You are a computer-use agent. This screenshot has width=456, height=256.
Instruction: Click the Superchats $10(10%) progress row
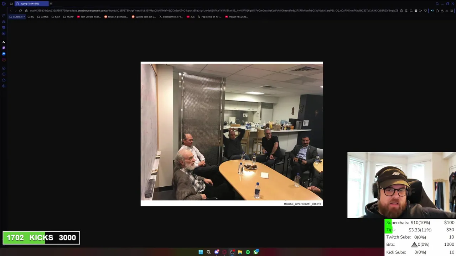pyautogui.click(x=420, y=223)
